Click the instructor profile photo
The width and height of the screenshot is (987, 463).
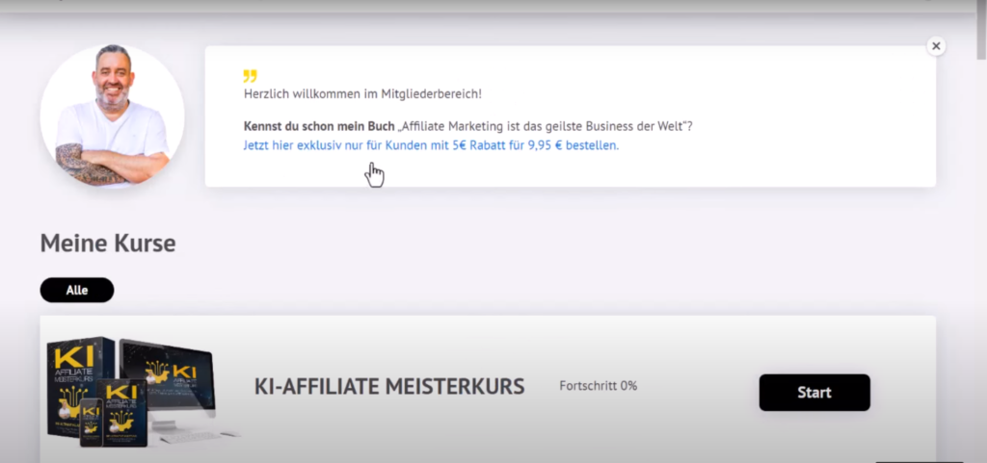pos(112,116)
